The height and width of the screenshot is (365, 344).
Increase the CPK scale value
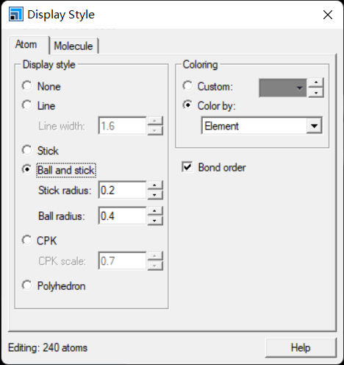tap(155, 256)
